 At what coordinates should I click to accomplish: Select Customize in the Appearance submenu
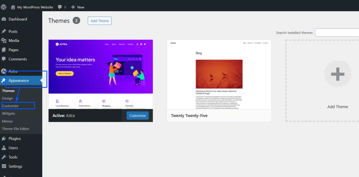click(10, 106)
